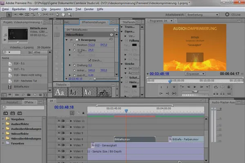Click the Füllung black color swatch
Screen dimensions: 245x163
point(134,45)
